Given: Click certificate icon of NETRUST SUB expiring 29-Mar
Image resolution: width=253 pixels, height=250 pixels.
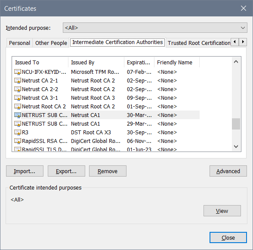Looking at the screenshot, I should pos(18,123).
